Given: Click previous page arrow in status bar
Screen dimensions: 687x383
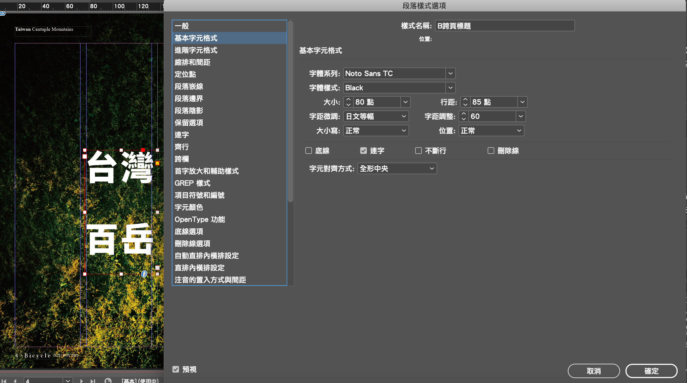Looking at the screenshot, I should click(15, 381).
